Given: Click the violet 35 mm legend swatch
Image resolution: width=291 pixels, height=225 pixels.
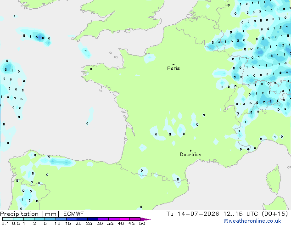Looking at the screenshot, I should coord(114,219).
